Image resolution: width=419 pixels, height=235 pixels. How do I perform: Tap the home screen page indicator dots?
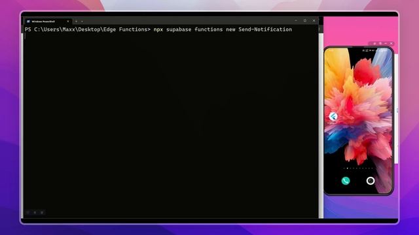[x=358, y=168]
